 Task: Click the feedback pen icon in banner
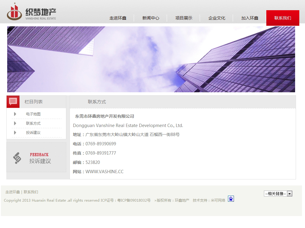17,158
